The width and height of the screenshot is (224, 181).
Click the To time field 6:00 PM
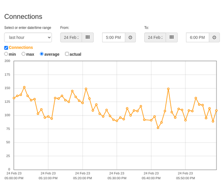point(198,37)
